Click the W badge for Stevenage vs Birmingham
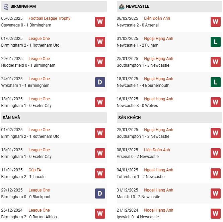The image size is (223, 222). [x=100, y=22]
